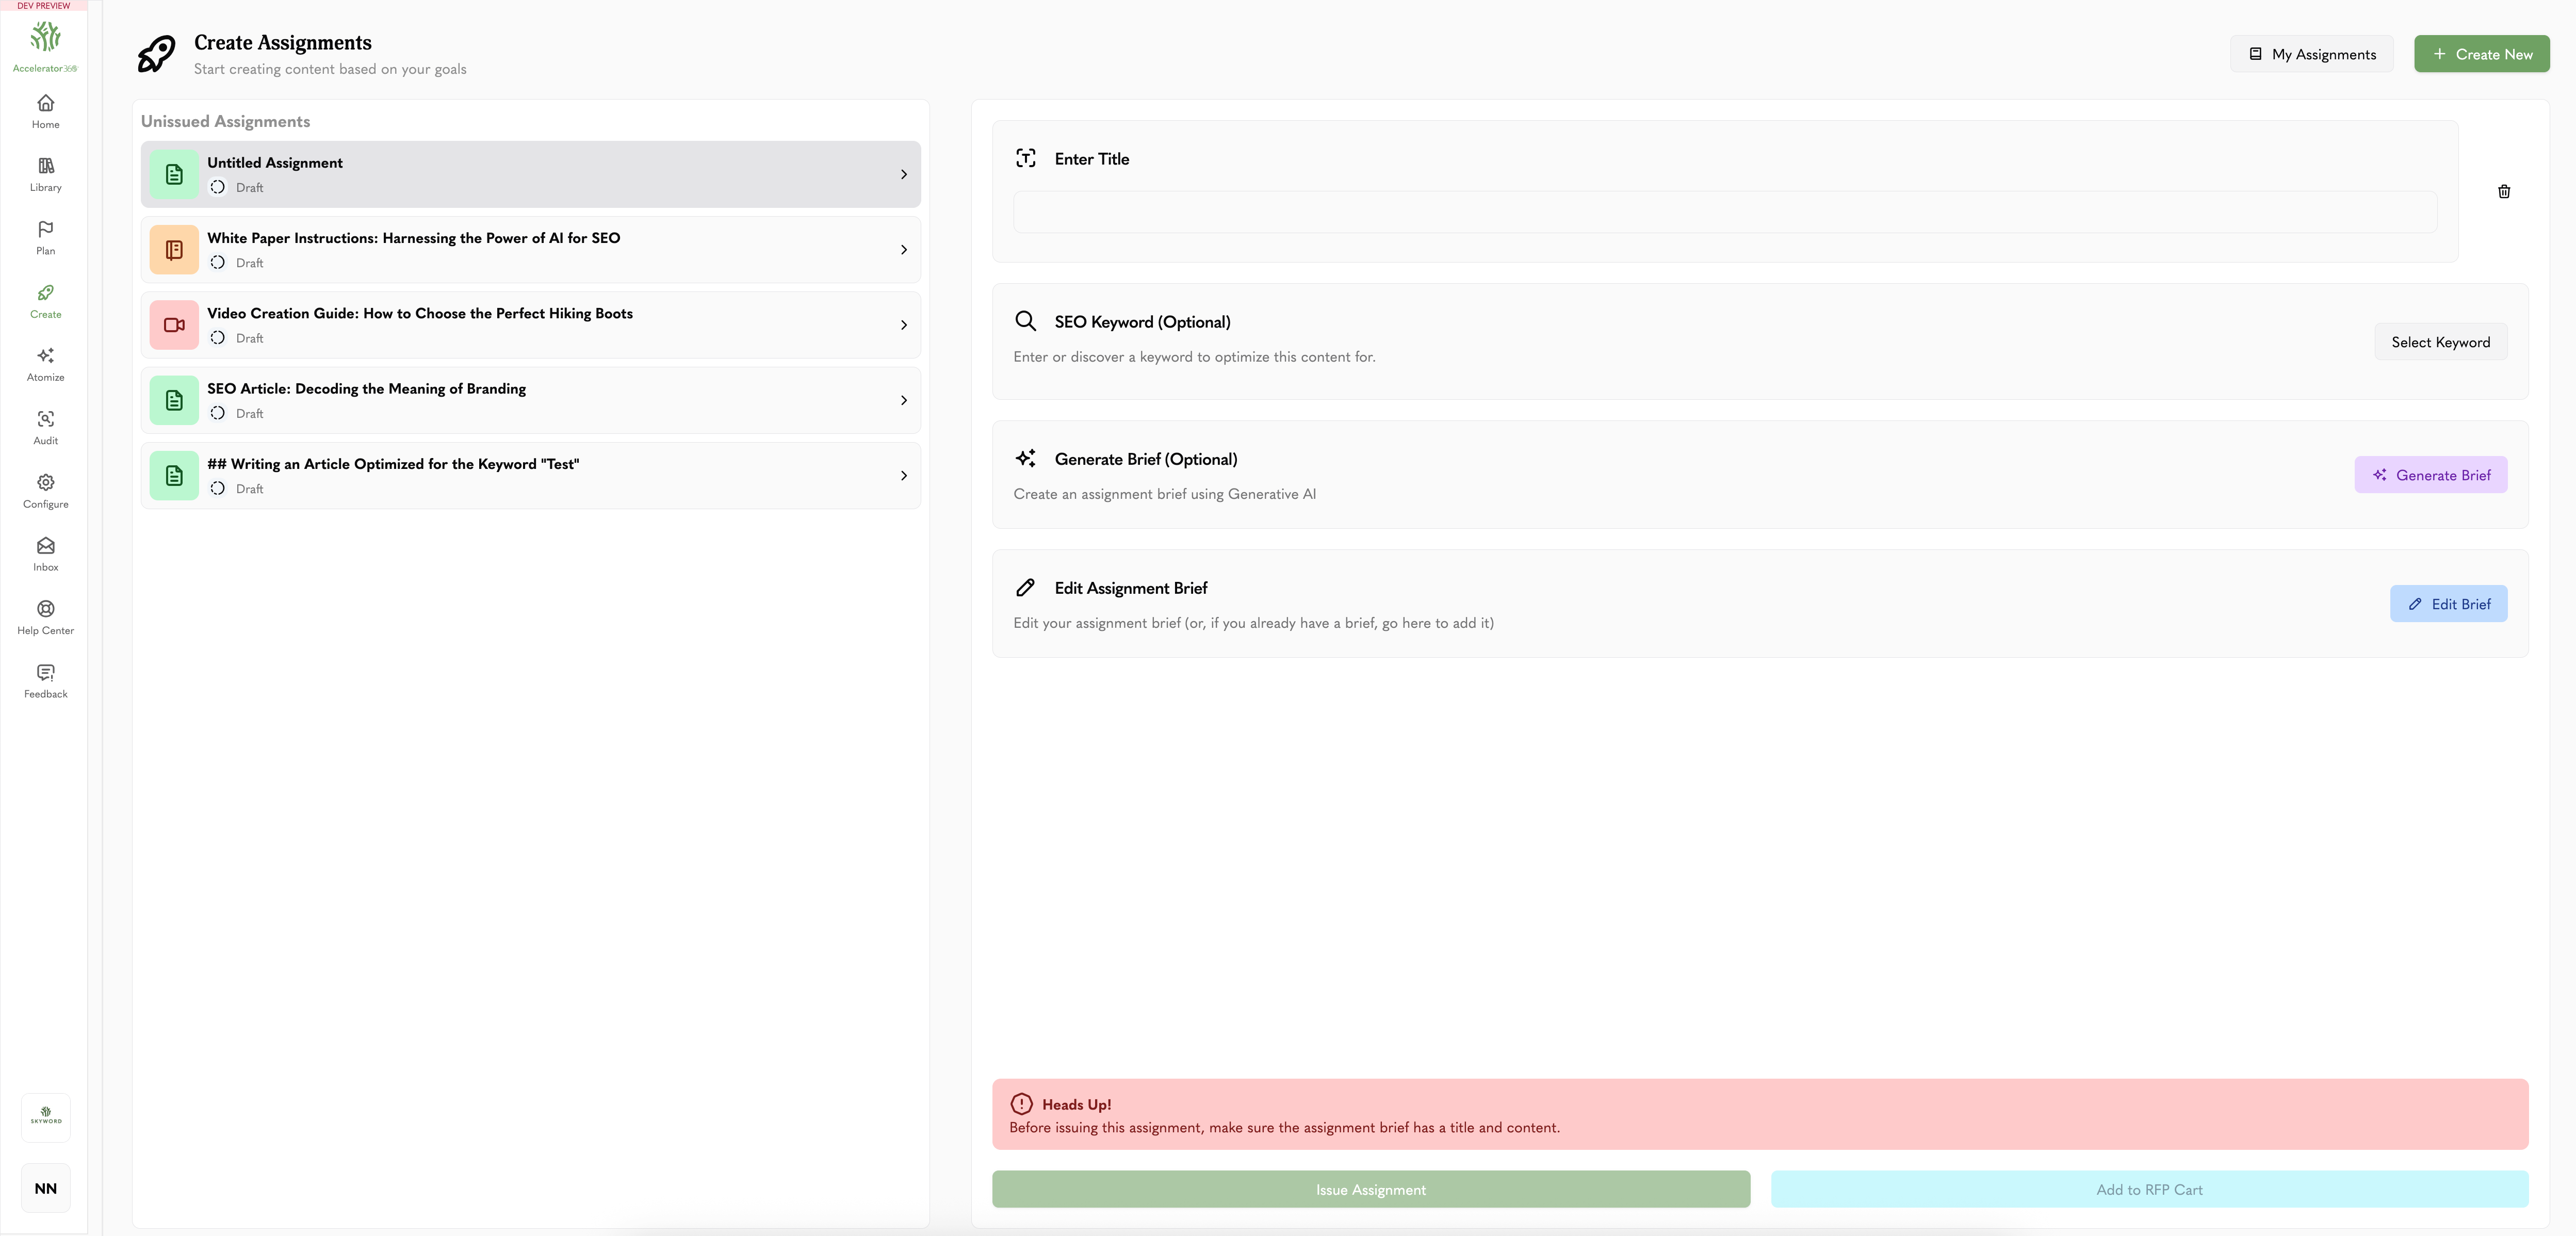Click the document icon of SEO Article row
This screenshot has width=2576, height=1236.
point(174,400)
